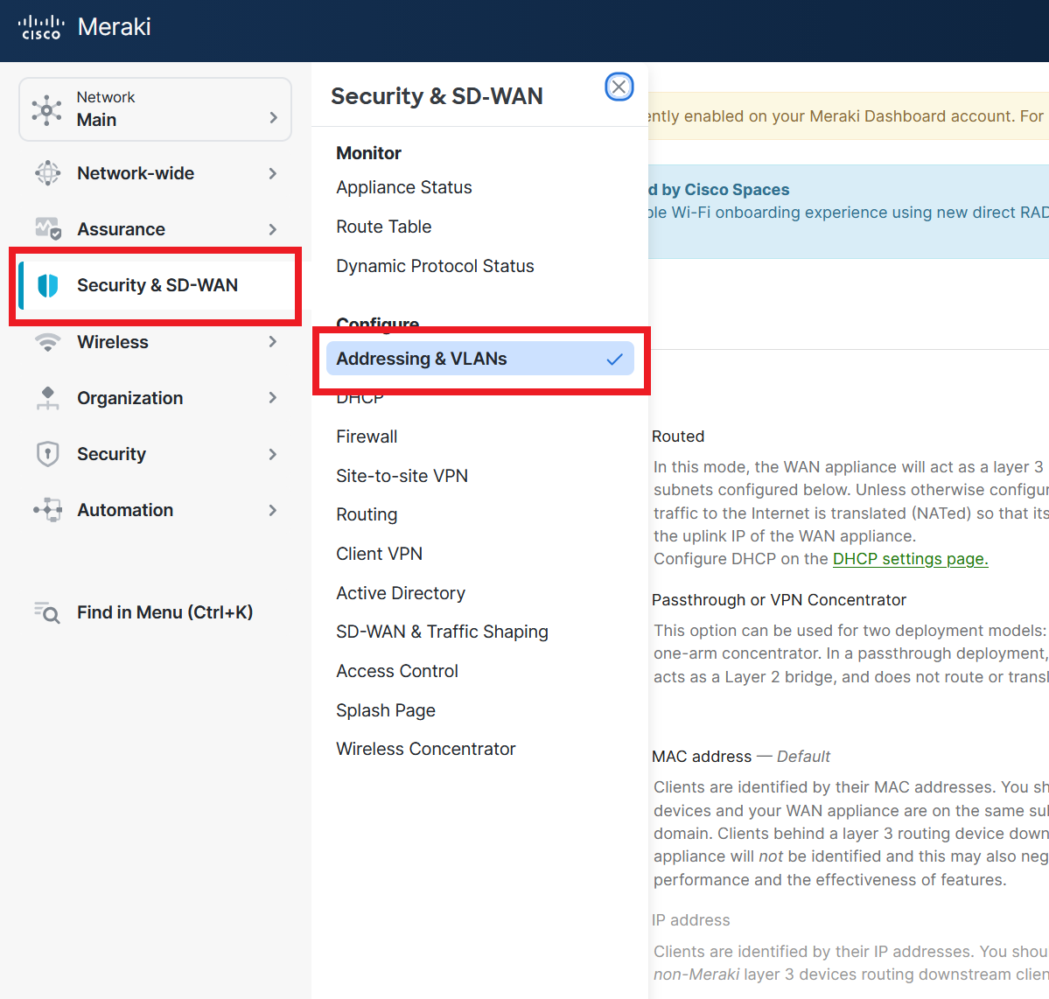Click the Network Main hub icon
This screenshot has width=1049, height=999.
[x=47, y=109]
